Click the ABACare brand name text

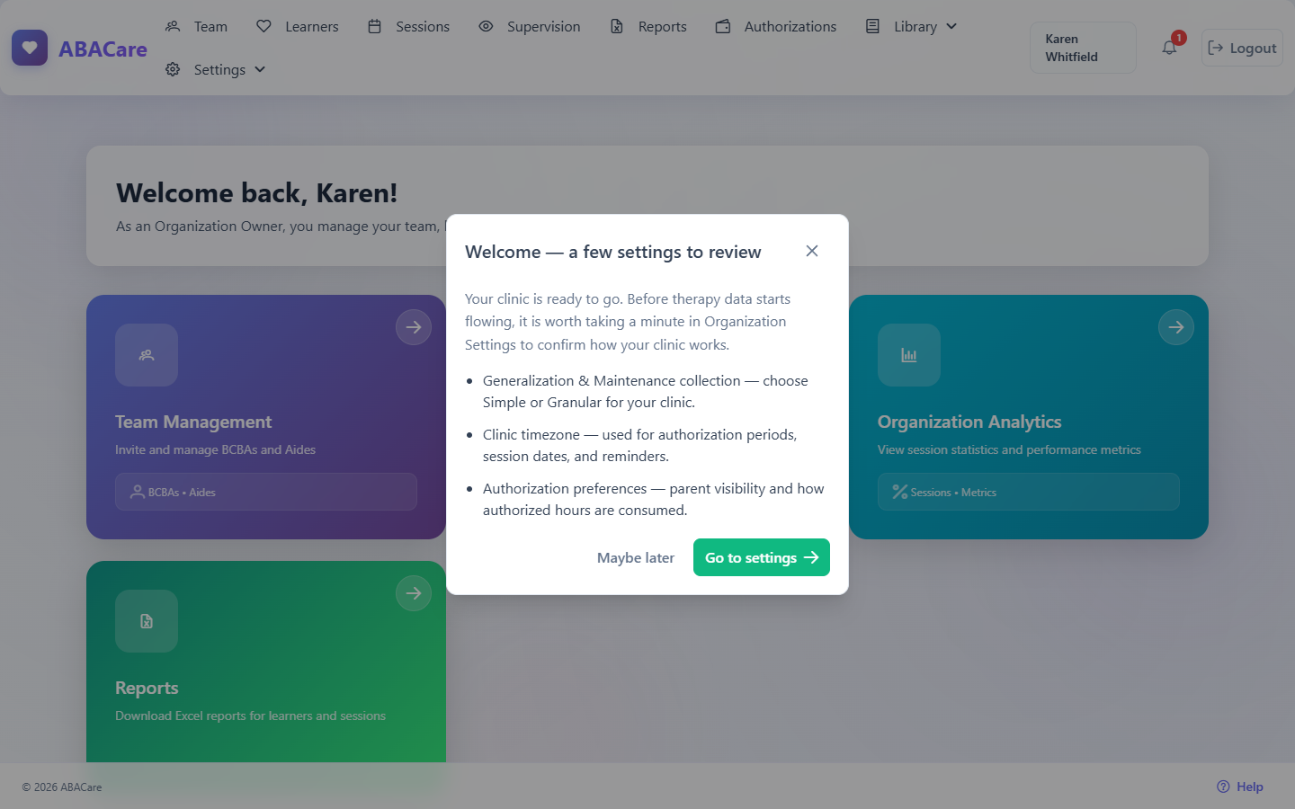click(103, 49)
